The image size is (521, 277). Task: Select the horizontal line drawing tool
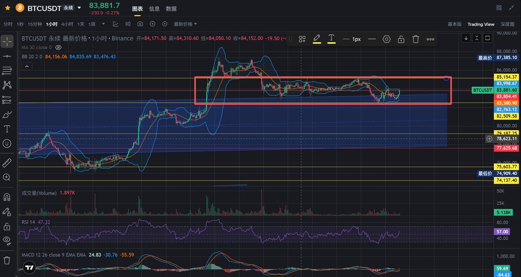tap(7, 56)
